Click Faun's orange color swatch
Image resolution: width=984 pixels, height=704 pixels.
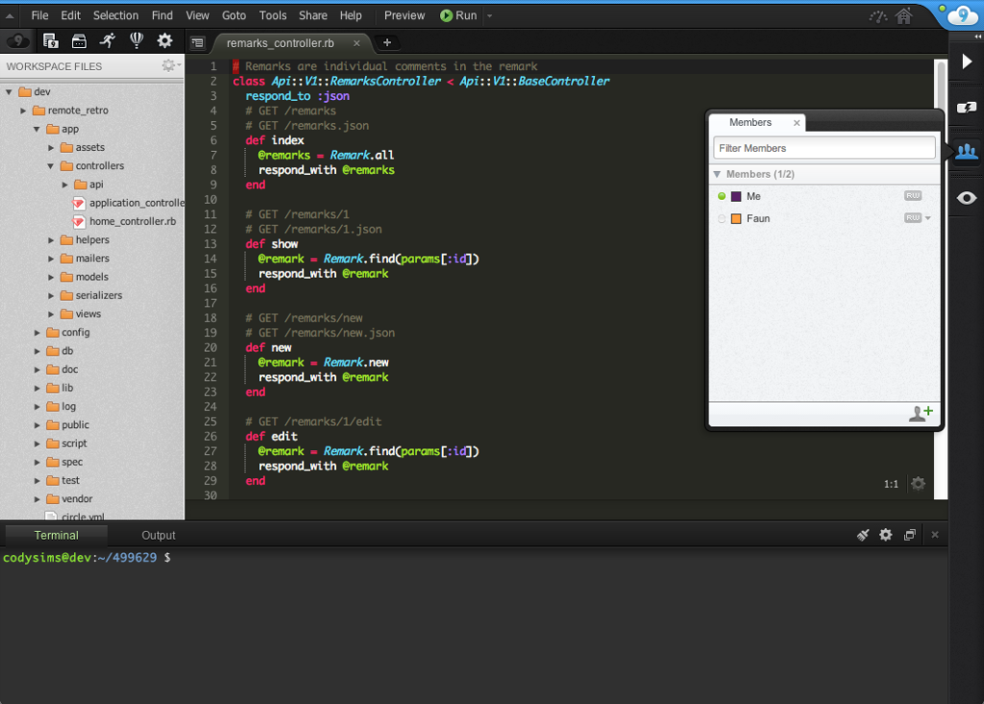[736, 219]
